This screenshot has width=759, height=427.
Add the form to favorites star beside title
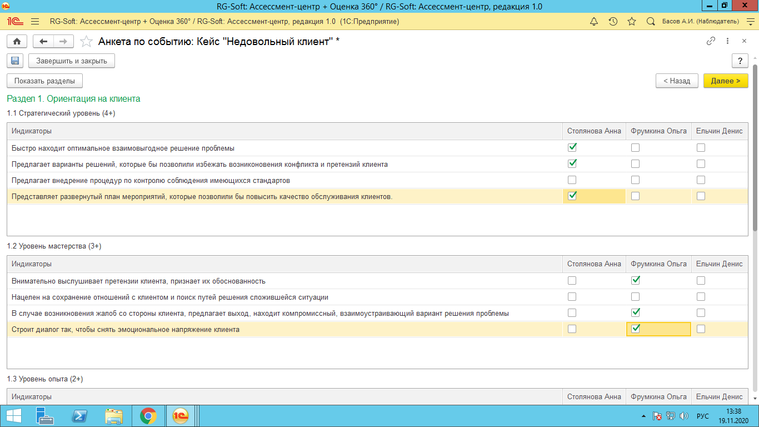pyautogui.click(x=86, y=41)
